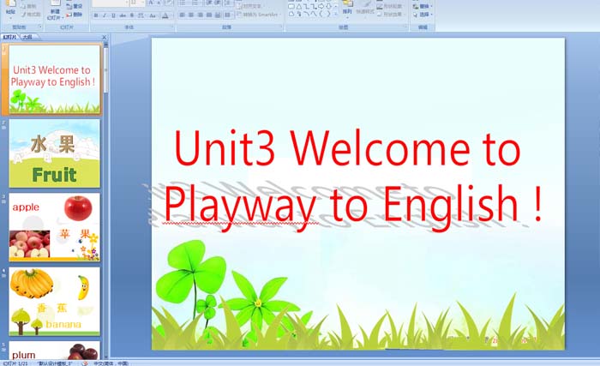This screenshot has height=366, width=600.
Task: Switch to the Slides tab in pane
Action: coord(9,37)
